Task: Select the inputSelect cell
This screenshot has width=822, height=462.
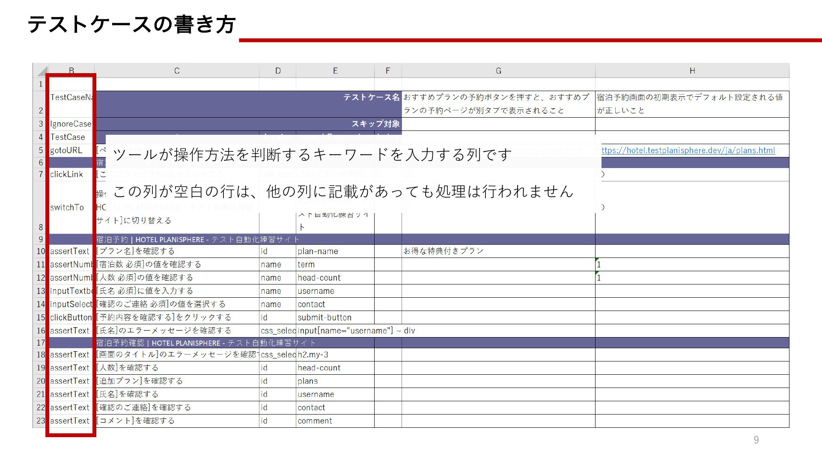Action: (71, 304)
